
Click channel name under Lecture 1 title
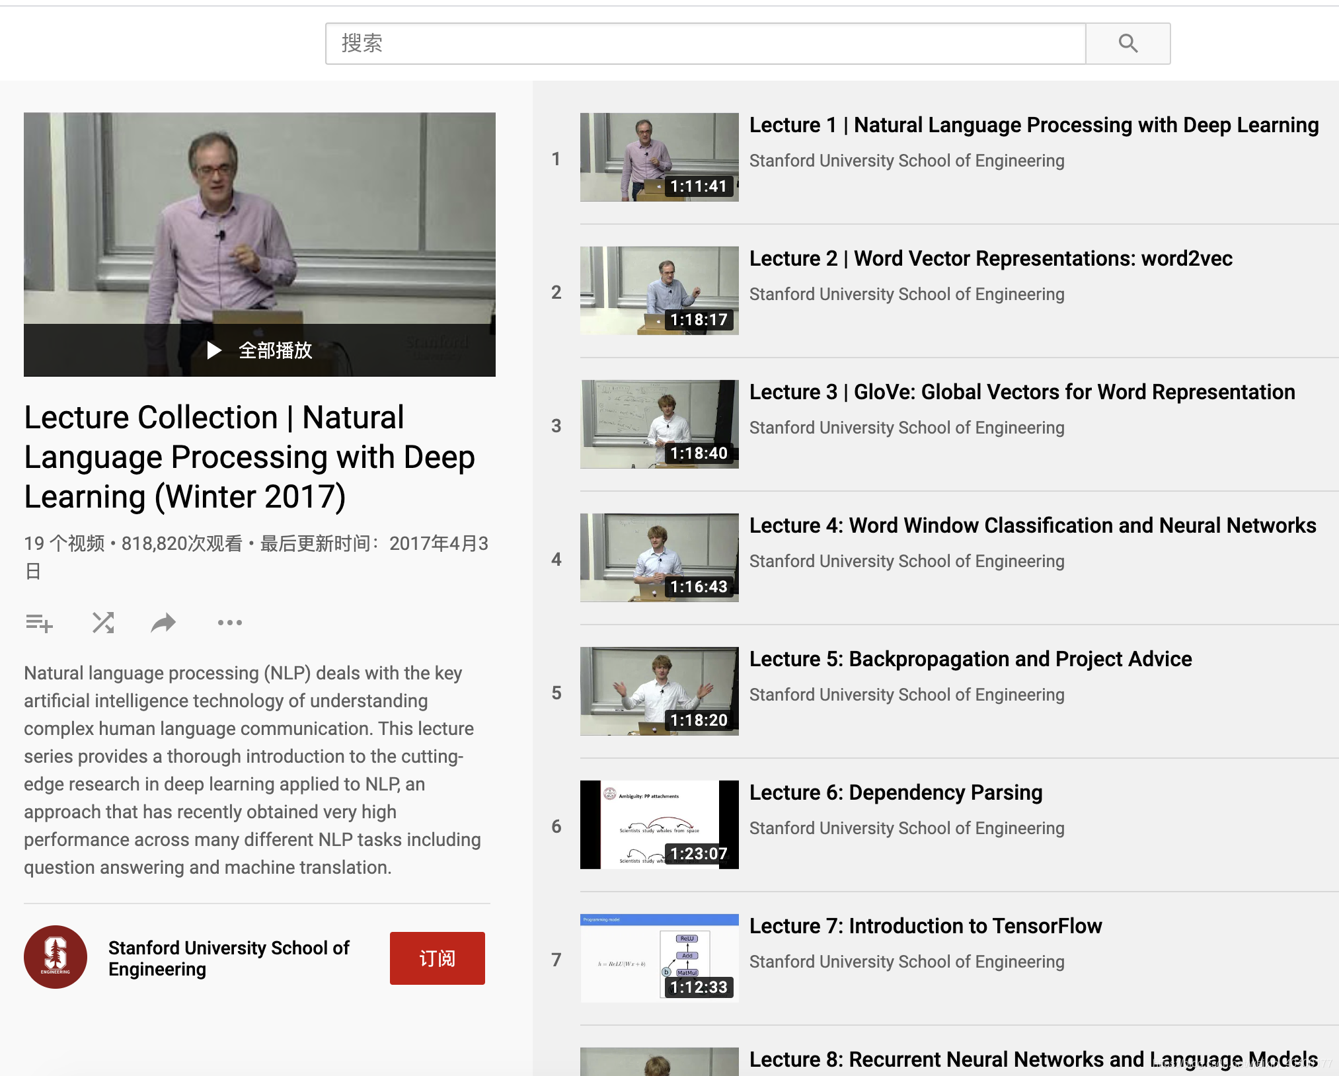click(907, 161)
